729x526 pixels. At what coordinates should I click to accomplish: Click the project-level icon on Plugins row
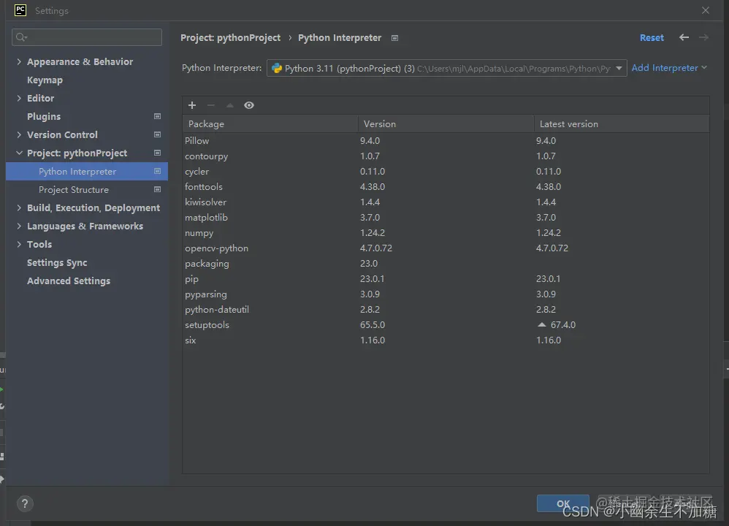pos(157,116)
